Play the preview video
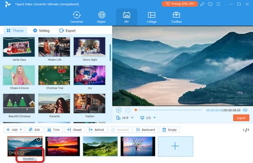The width and height of the screenshot is (253, 163). click(x=119, y=110)
